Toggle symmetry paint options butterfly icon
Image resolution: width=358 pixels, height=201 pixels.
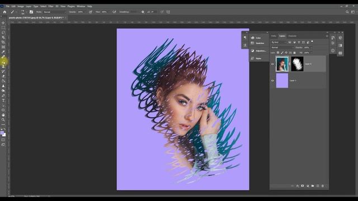point(168,12)
